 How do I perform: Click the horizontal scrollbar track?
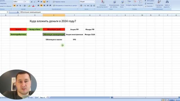coord(146,98)
